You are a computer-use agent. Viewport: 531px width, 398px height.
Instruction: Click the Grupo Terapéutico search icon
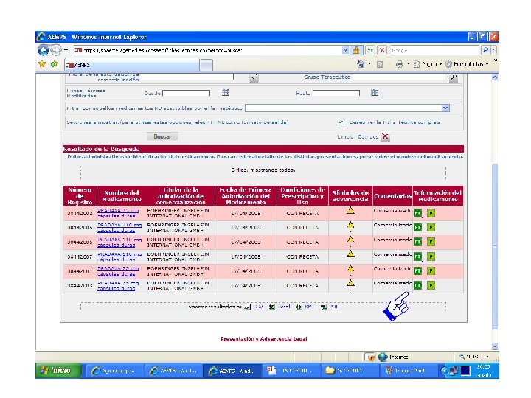[454, 77]
